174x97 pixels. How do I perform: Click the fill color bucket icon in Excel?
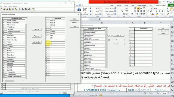tap(157, 14)
